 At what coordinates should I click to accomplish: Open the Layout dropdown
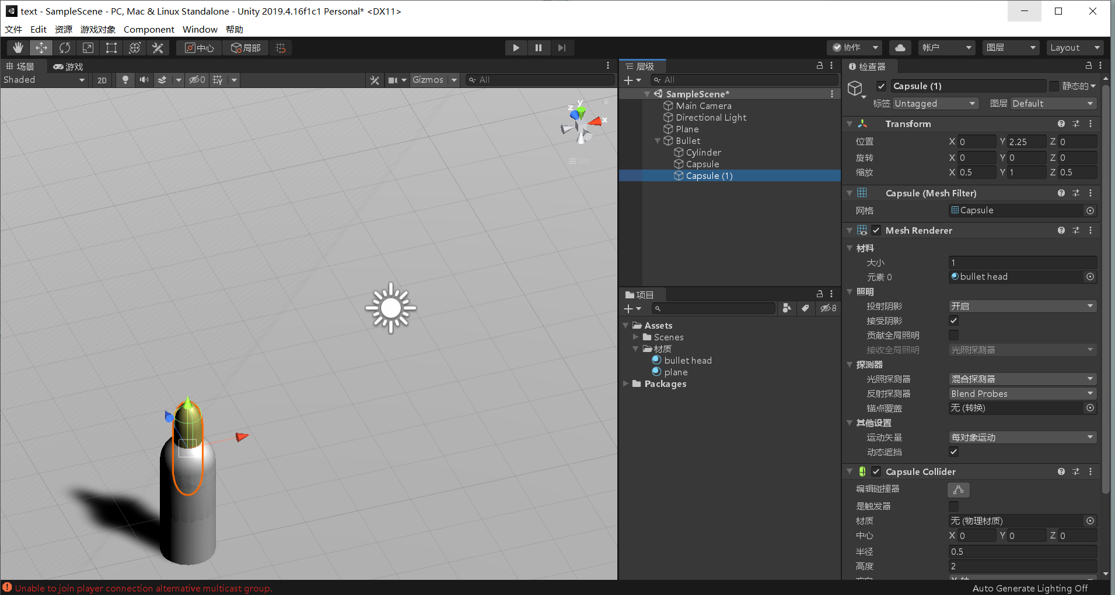click(x=1075, y=48)
